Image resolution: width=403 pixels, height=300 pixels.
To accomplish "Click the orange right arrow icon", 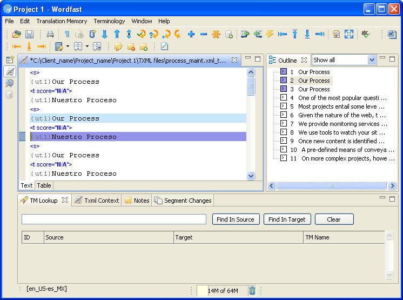I will 42,46.
